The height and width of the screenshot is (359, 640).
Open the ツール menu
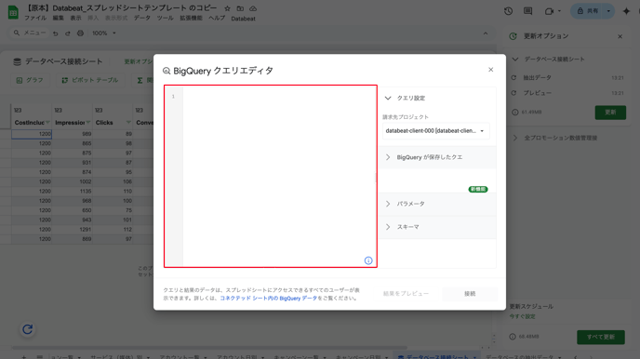(166, 19)
